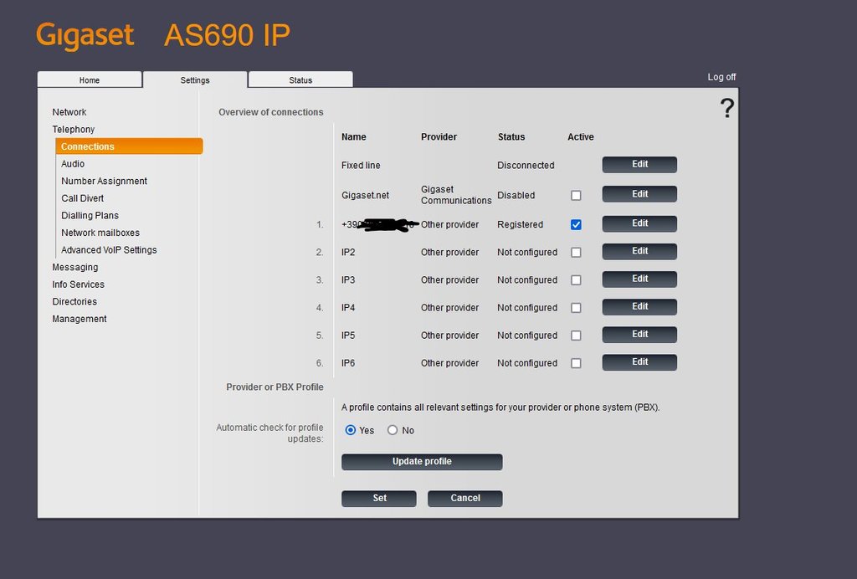Click the "Gigaset Communications" provider text
The width and height of the screenshot is (857, 579).
click(456, 195)
